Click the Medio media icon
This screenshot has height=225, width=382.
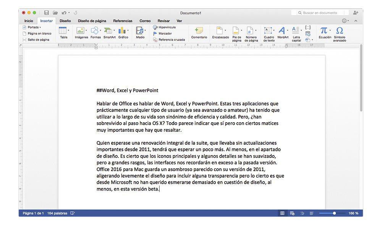(x=139, y=31)
